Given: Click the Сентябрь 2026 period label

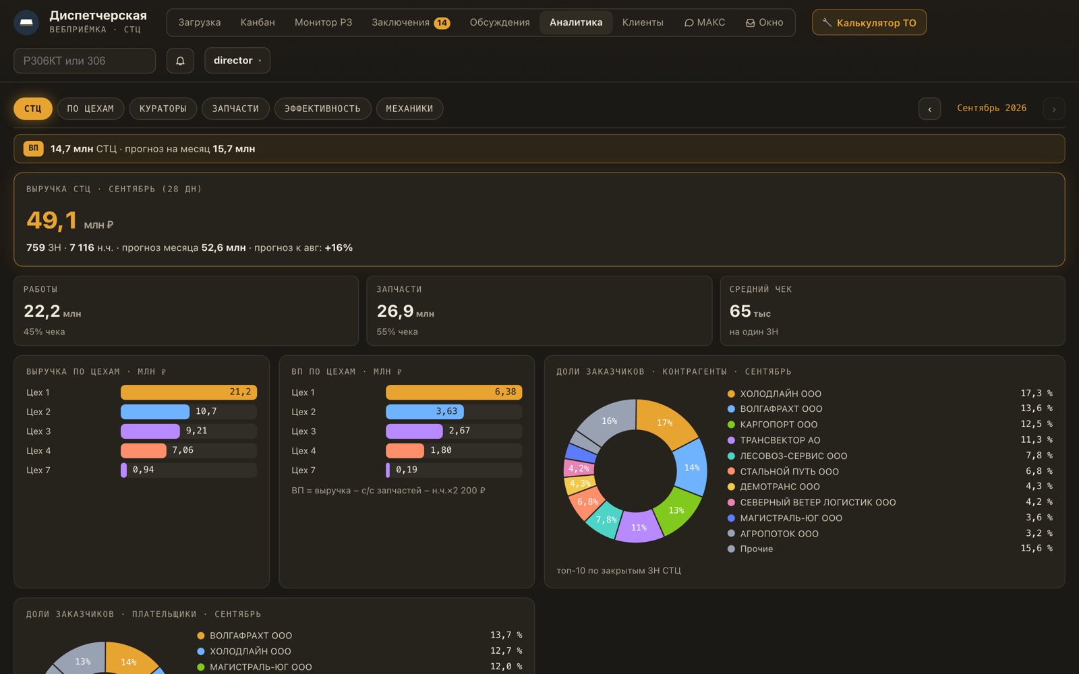Looking at the screenshot, I should coord(991,108).
